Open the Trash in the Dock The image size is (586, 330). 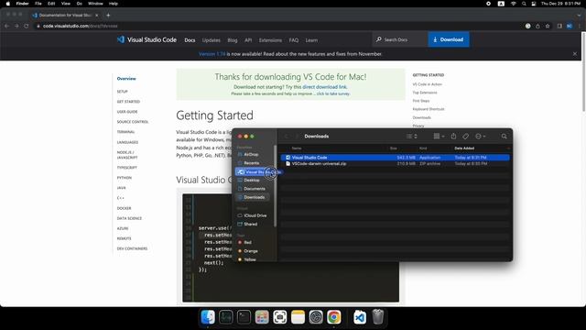378,317
